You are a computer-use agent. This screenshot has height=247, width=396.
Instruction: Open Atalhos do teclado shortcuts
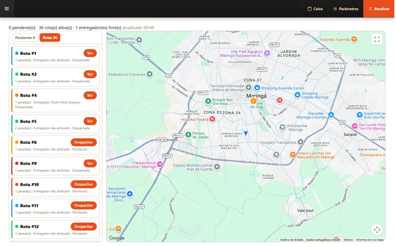click(x=291, y=240)
